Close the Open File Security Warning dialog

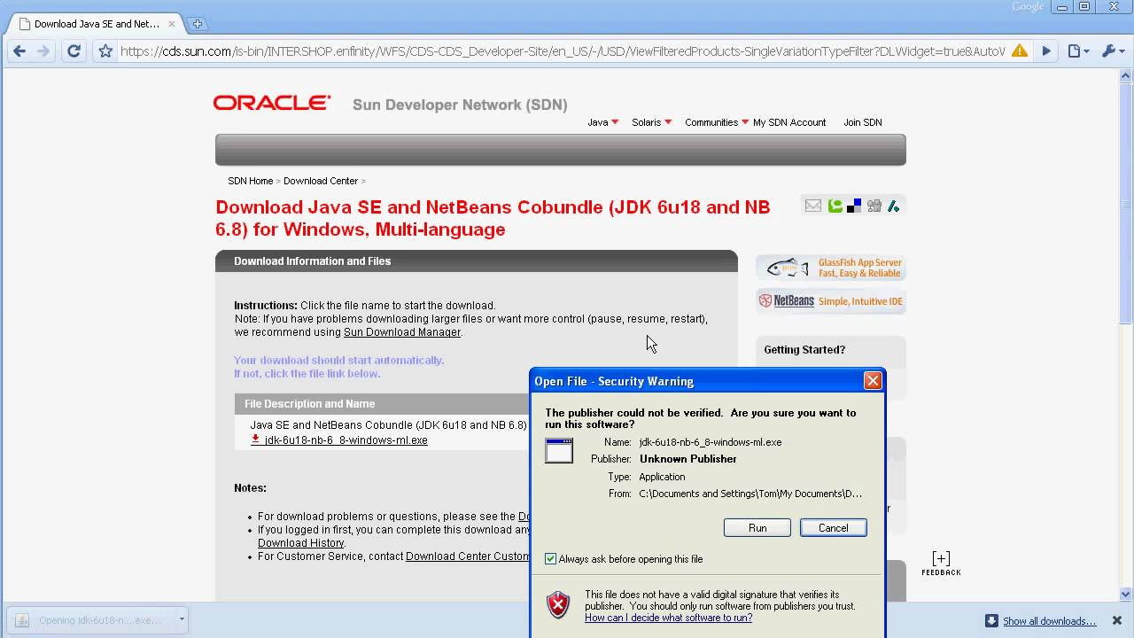[x=873, y=381]
